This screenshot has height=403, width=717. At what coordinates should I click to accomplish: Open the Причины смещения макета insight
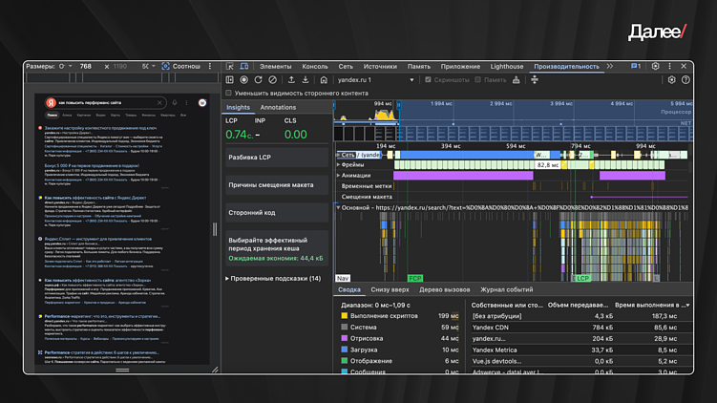tap(277, 185)
